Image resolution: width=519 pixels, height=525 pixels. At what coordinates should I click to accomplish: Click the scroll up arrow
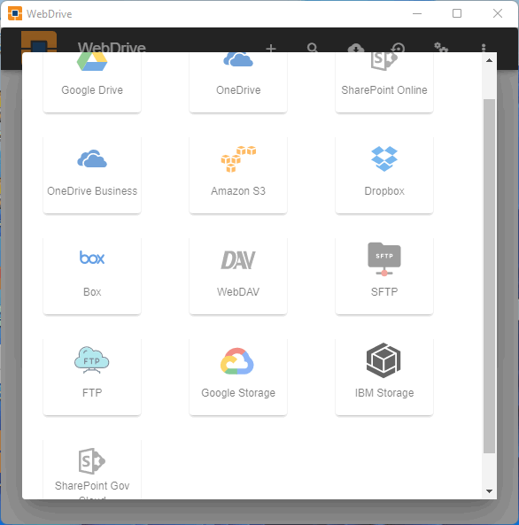pyautogui.click(x=489, y=60)
